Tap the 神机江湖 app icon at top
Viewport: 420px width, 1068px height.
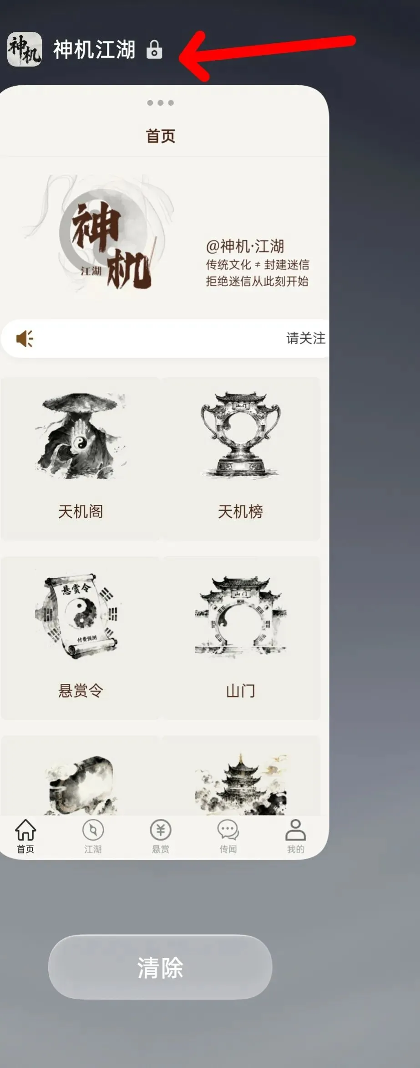[x=25, y=49]
